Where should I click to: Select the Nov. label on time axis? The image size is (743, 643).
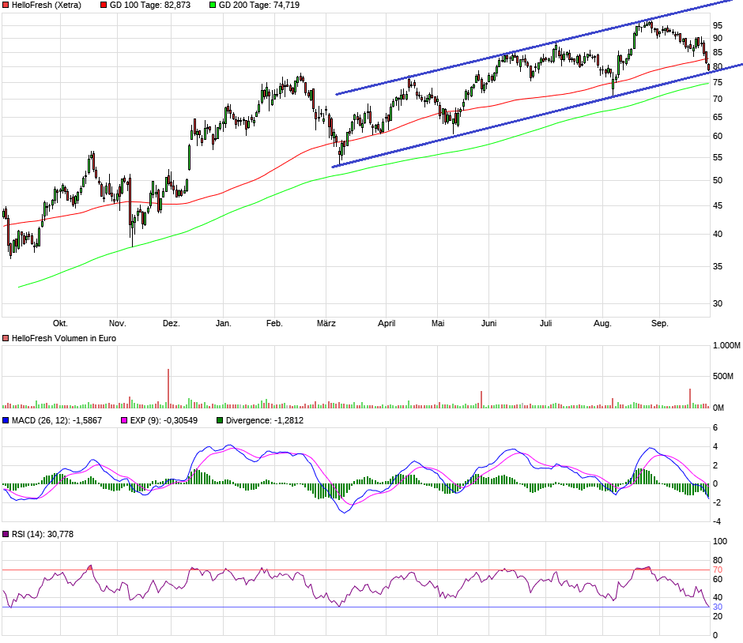click(x=118, y=323)
